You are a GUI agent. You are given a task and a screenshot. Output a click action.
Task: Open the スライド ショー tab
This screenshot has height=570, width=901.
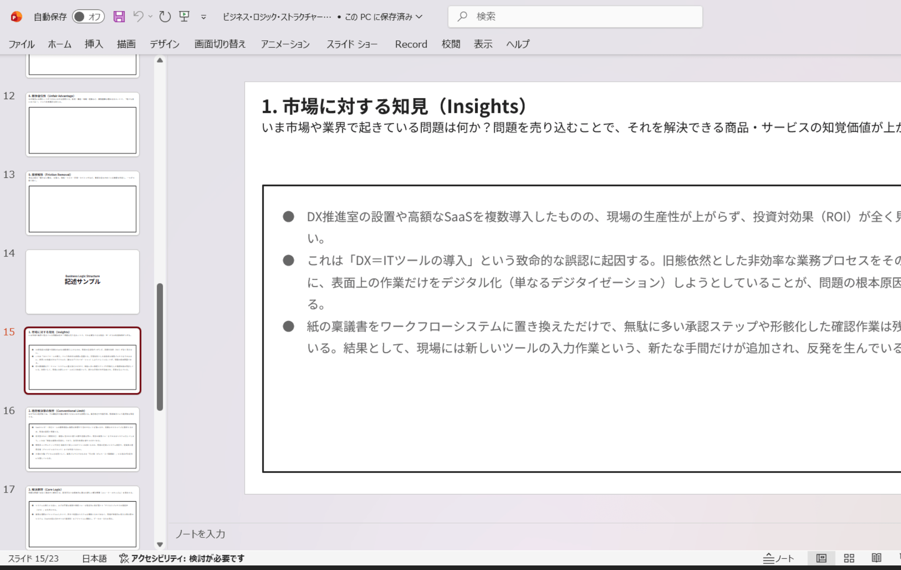pyautogui.click(x=352, y=44)
